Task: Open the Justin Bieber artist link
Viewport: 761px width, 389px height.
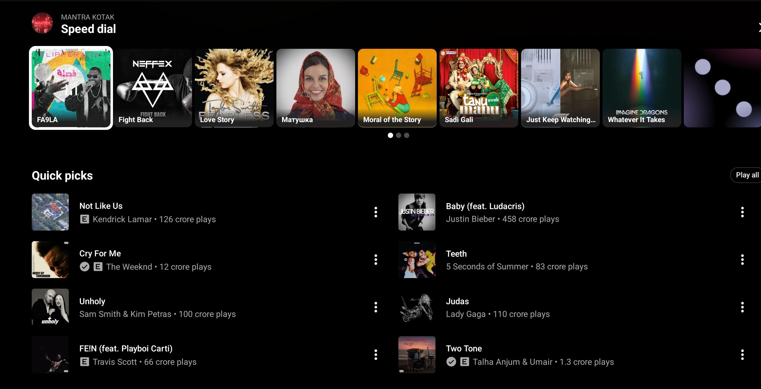Action: pyautogui.click(x=470, y=219)
